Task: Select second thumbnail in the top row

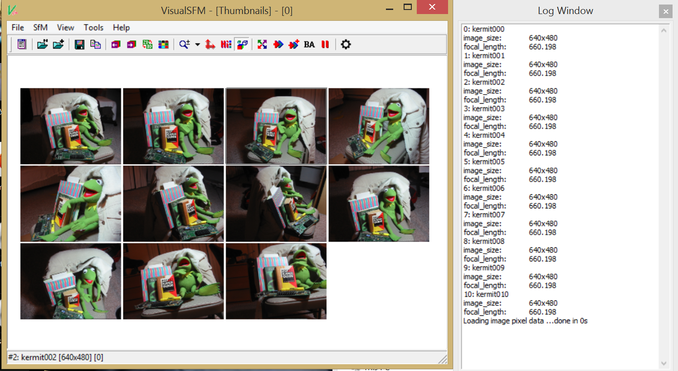Action: click(173, 126)
